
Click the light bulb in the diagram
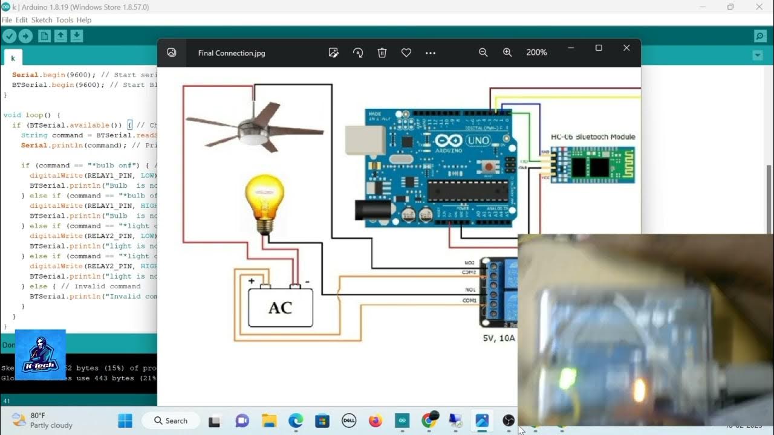264,204
